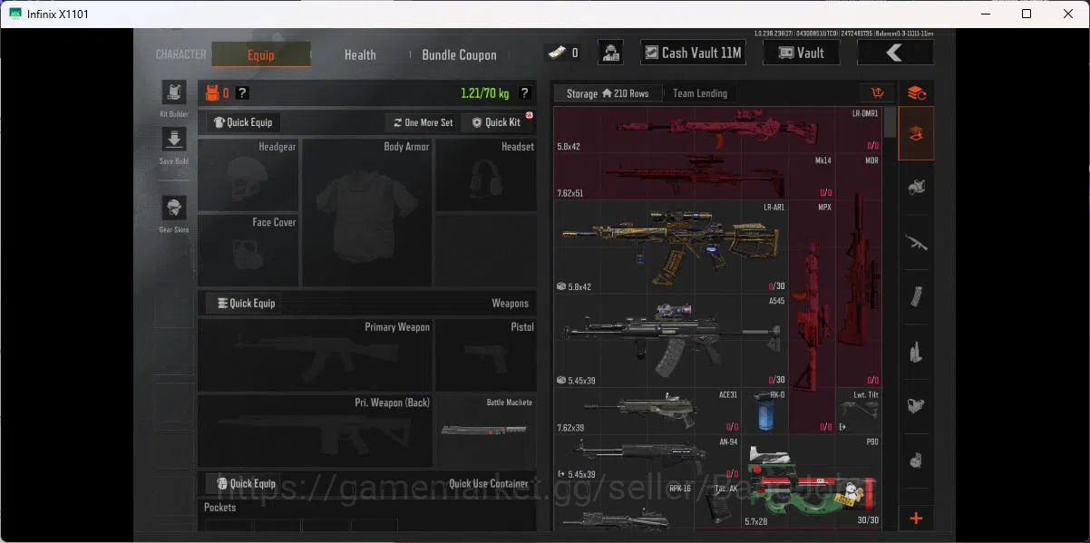Select the Lwt. Tilt attachment
The width and height of the screenshot is (1090, 543).
859,411
